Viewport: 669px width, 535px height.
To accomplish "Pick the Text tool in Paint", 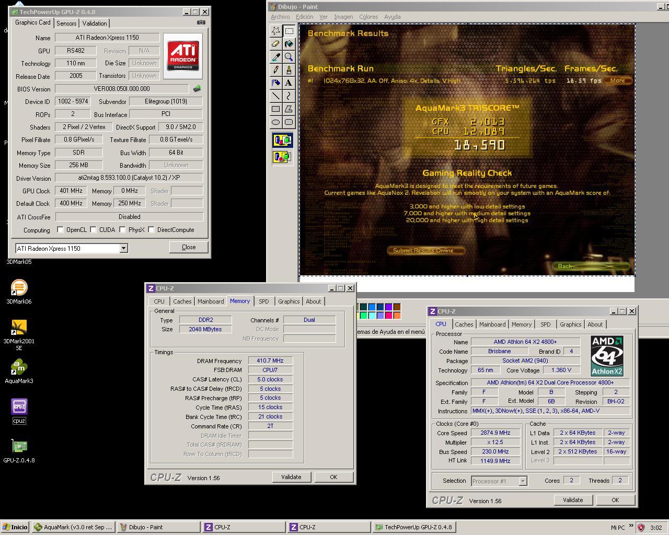I will (x=289, y=83).
